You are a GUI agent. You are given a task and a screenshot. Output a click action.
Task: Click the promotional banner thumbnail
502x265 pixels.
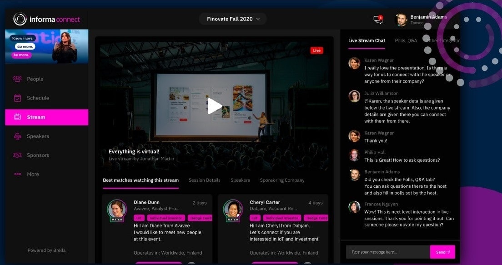47,46
